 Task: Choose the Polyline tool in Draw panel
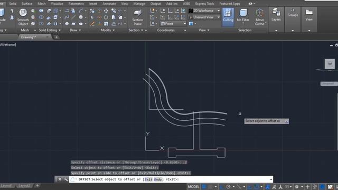67,11
